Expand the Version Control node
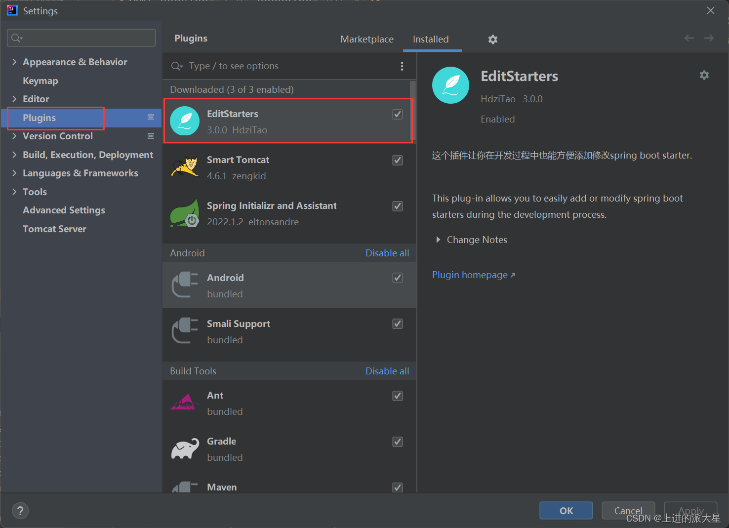 pos(14,136)
